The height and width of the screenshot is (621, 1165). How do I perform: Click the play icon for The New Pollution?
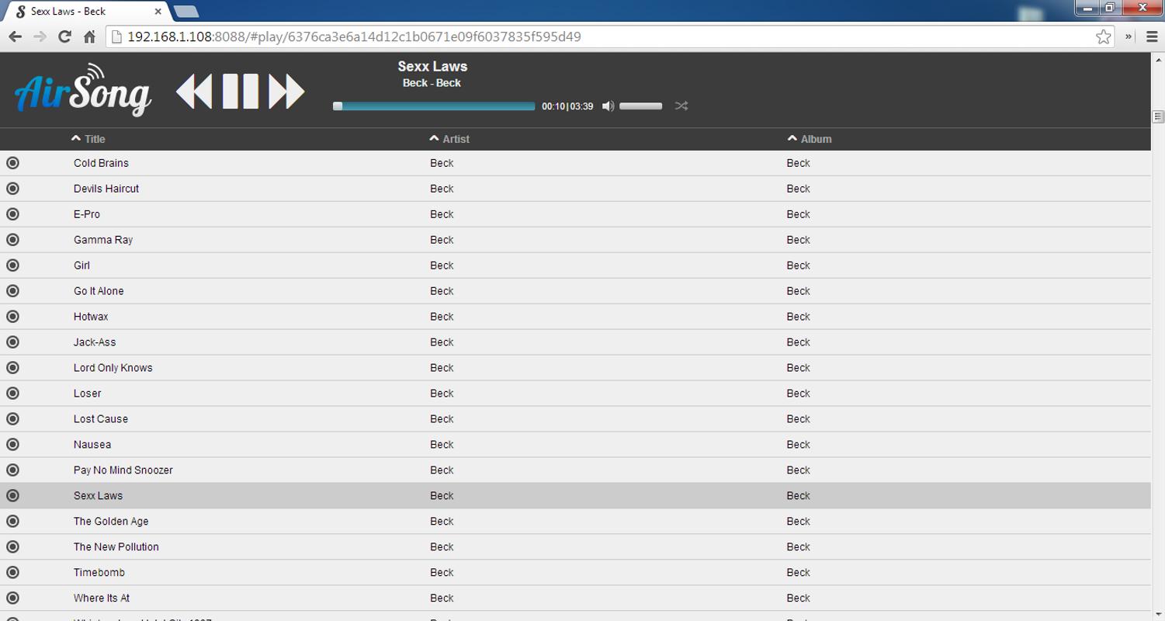pos(12,547)
